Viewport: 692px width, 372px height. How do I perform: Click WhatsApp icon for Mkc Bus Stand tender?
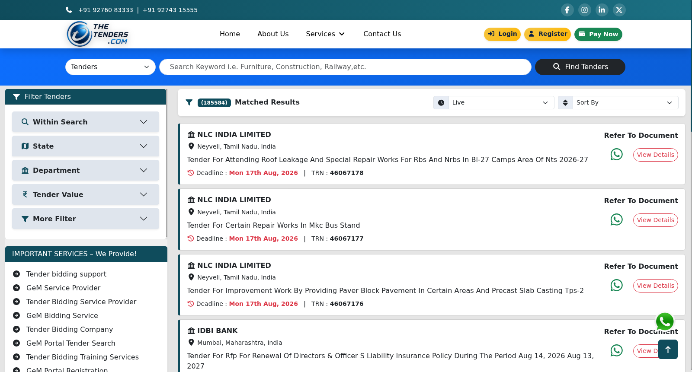616,219
